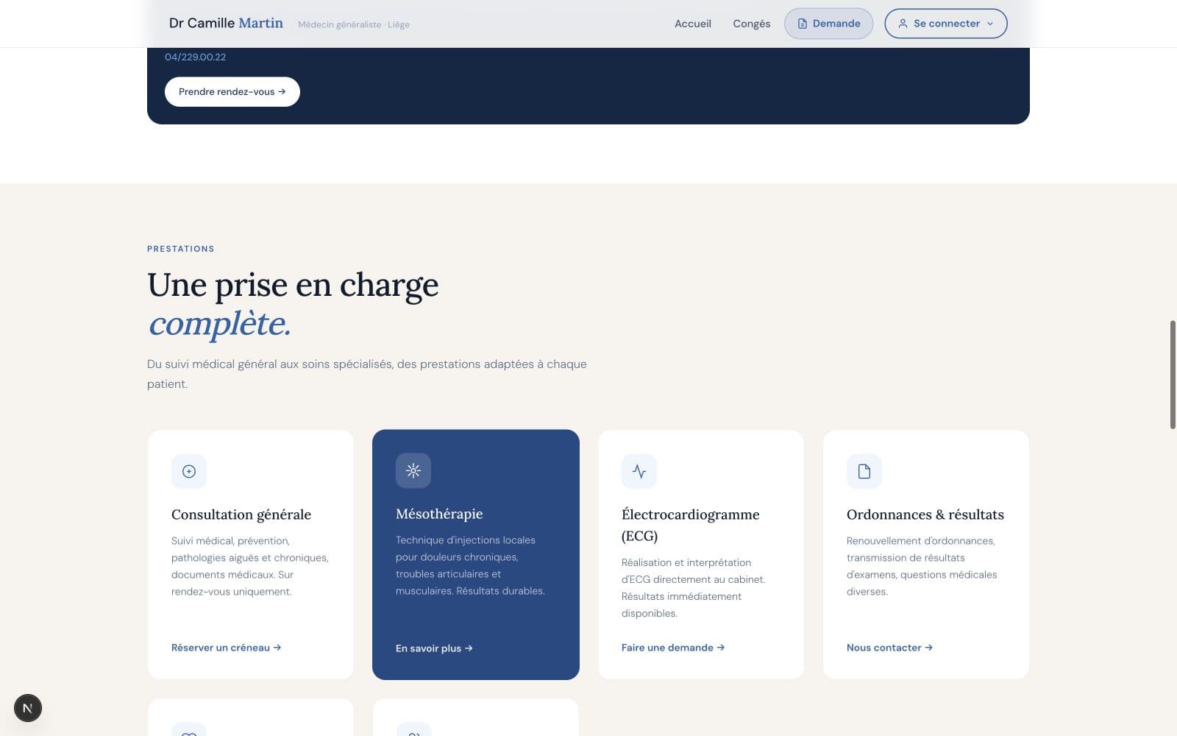The height and width of the screenshot is (736, 1177).
Task: Follow the Réserver un créneau link
Action: (227, 648)
